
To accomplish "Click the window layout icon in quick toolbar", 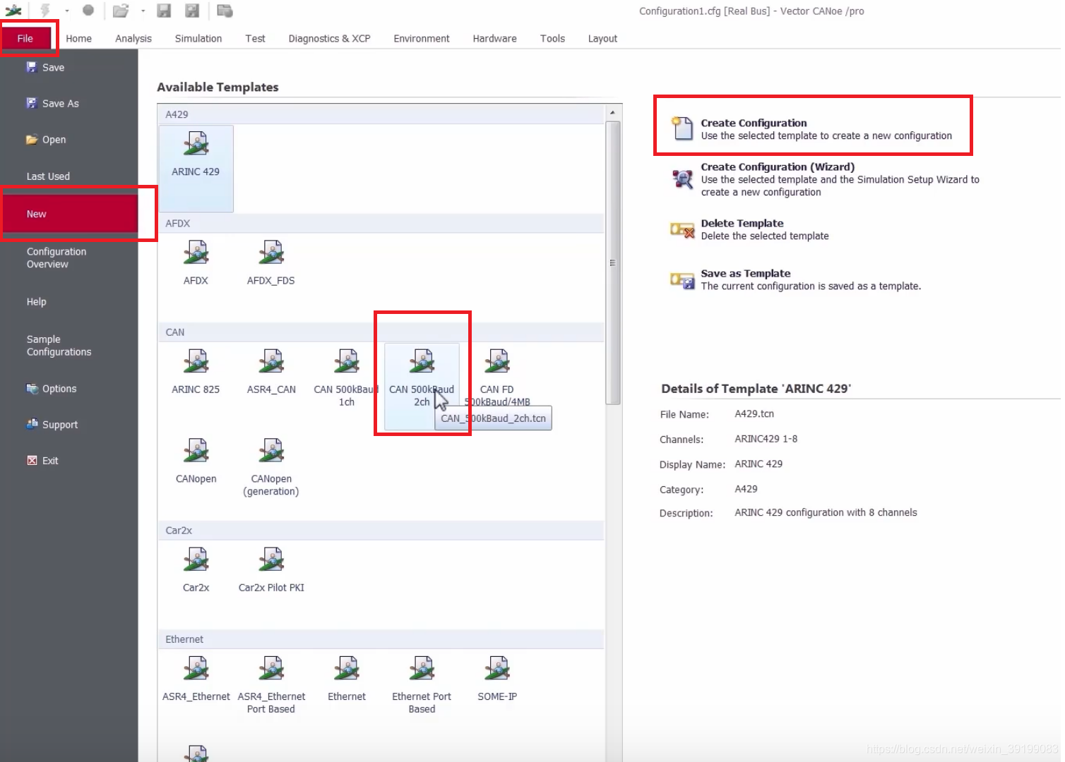I will pyautogui.click(x=225, y=11).
